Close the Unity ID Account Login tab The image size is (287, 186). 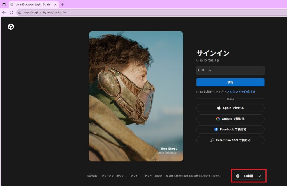[55, 4]
